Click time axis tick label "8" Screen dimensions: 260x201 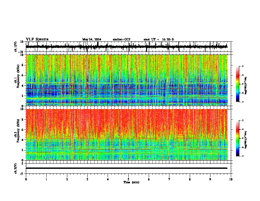coord(190,179)
